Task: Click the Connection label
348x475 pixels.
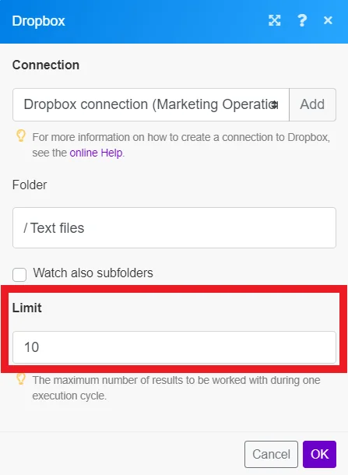Action: click(46, 65)
